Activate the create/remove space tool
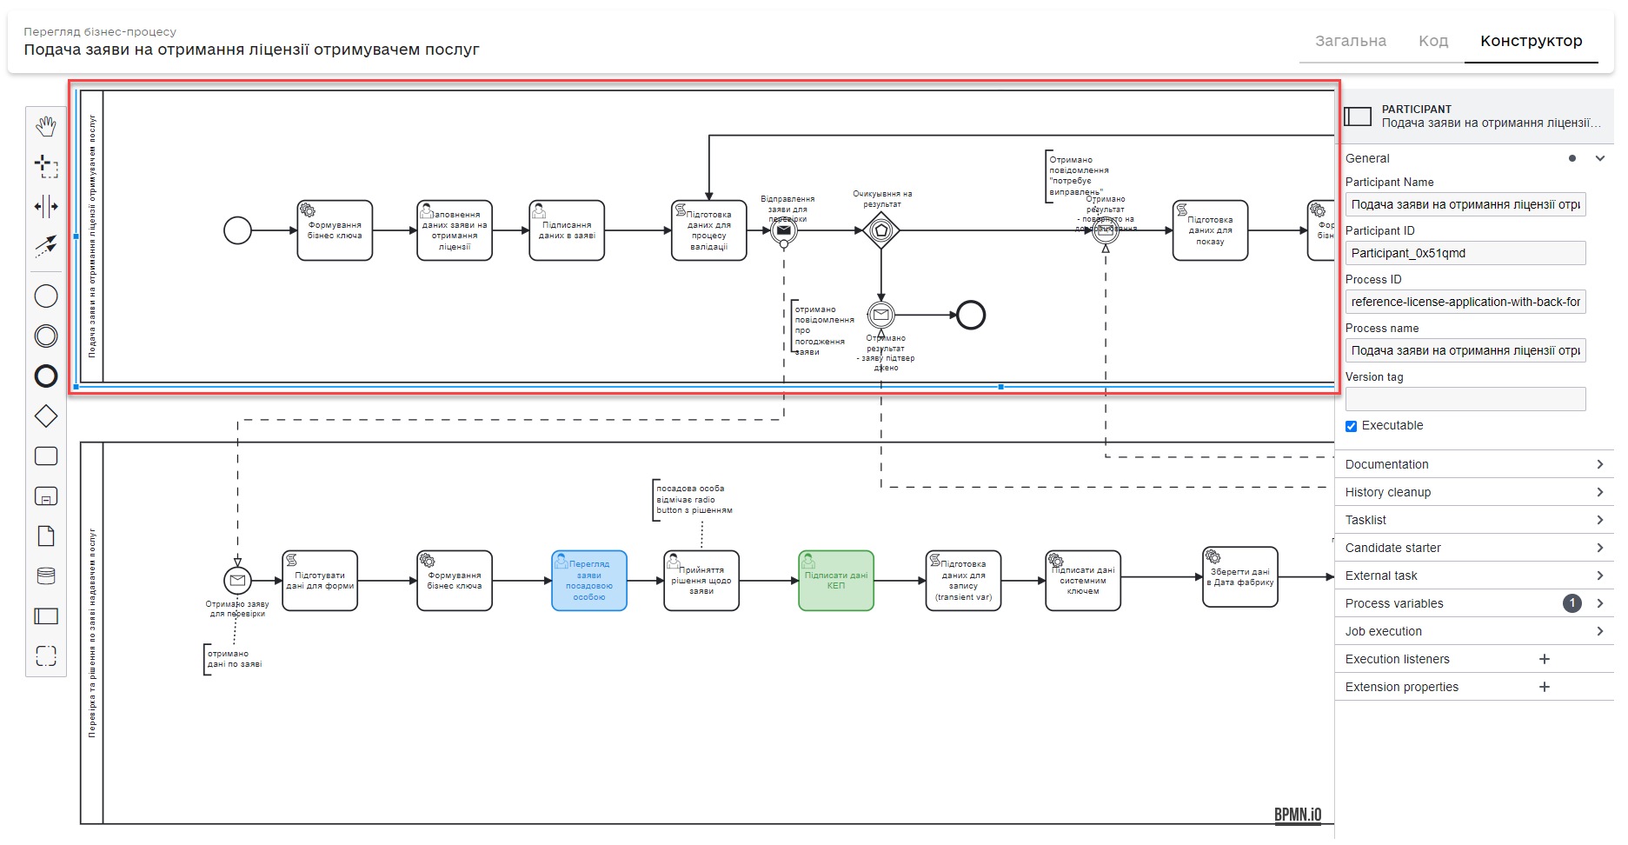 point(46,206)
